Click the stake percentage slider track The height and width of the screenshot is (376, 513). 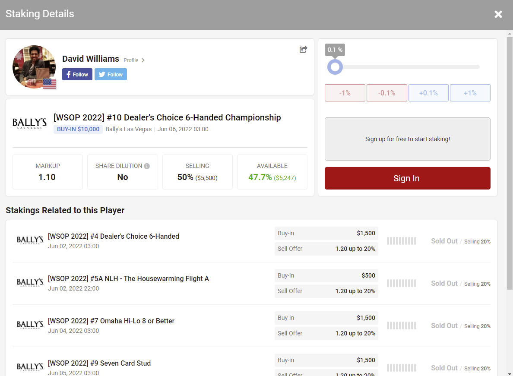coord(407,67)
